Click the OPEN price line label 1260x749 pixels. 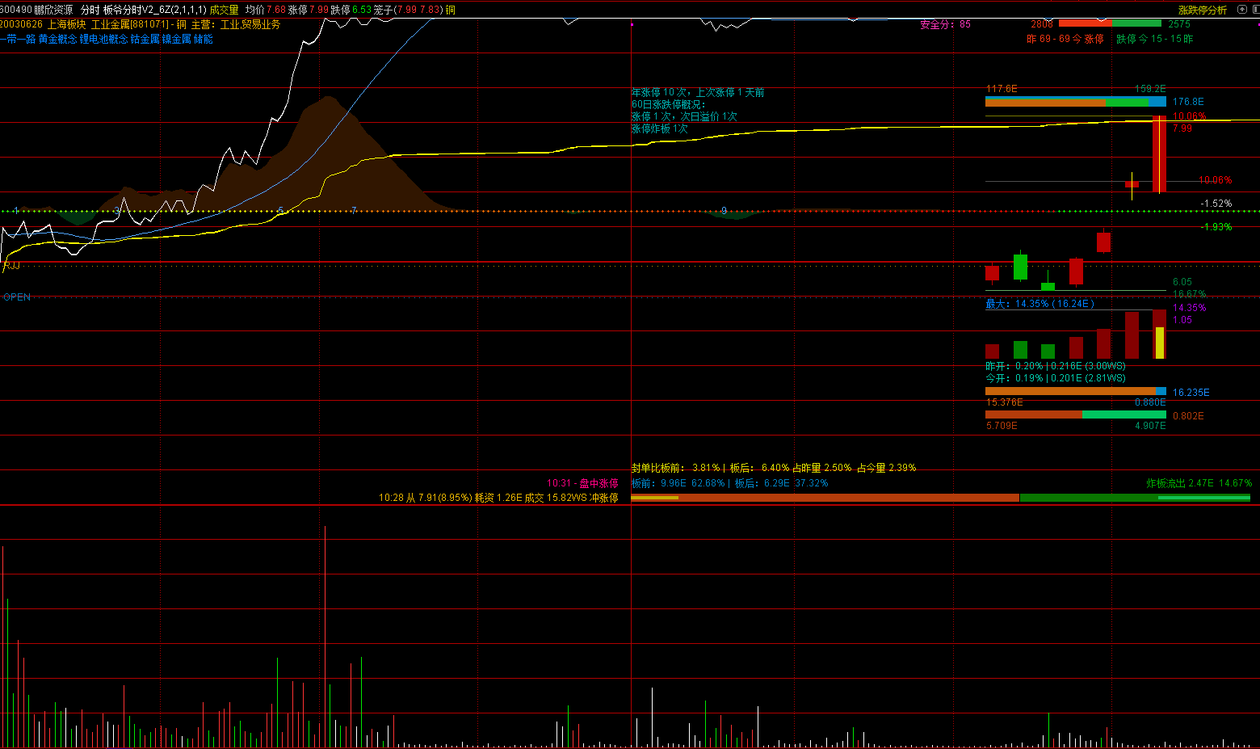pyautogui.click(x=17, y=297)
